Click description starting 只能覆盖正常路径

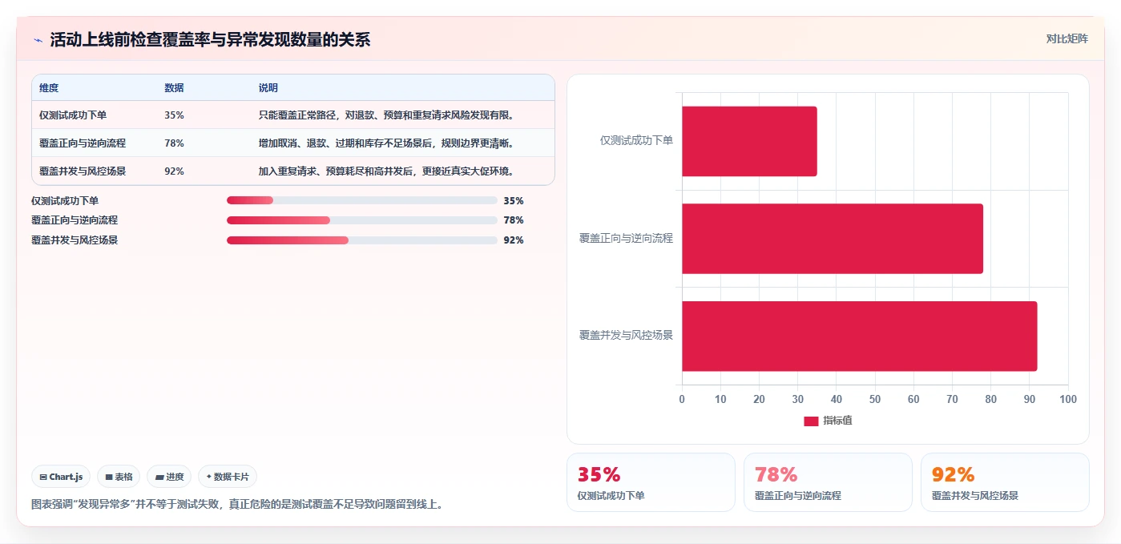click(386, 115)
